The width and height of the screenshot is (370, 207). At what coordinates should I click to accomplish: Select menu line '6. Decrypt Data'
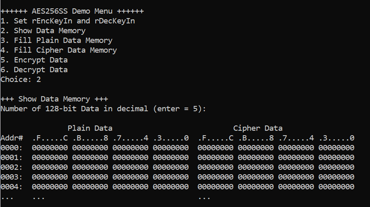tap(34, 70)
